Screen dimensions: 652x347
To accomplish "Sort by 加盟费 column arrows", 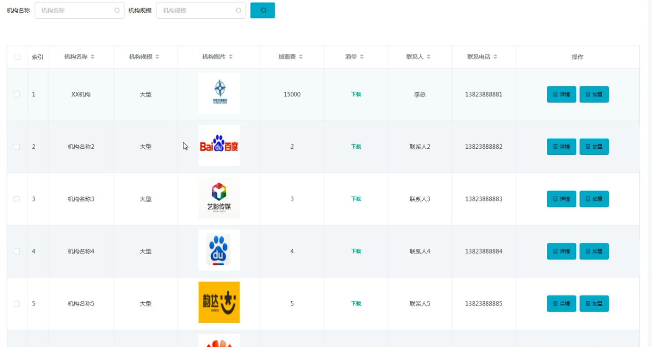I will [x=301, y=57].
